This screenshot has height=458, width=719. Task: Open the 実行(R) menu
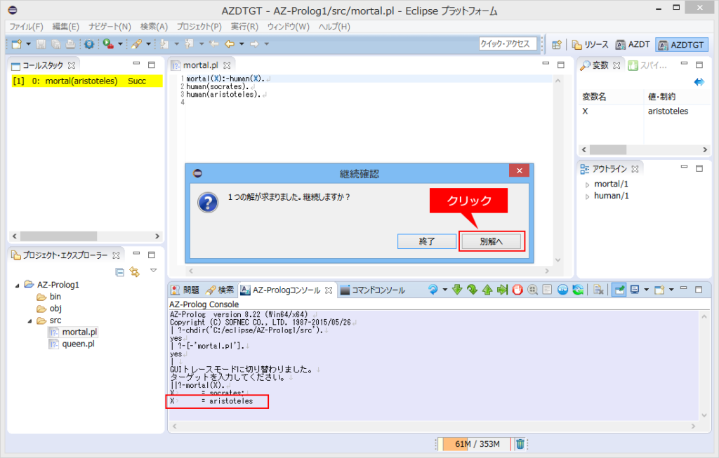(x=244, y=27)
